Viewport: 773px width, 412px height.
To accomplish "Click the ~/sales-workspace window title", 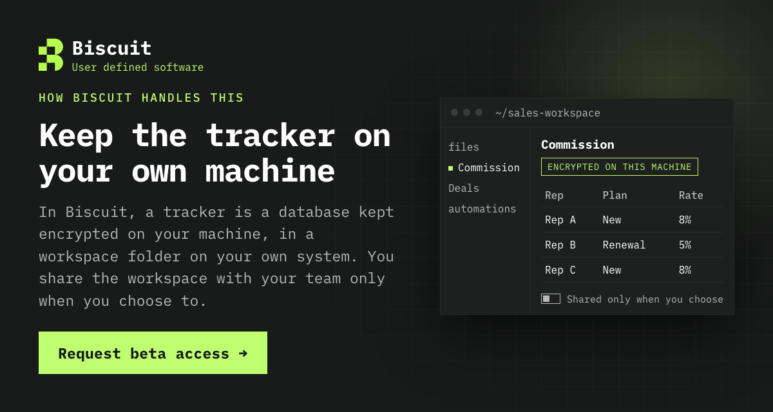I will pyautogui.click(x=548, y=113).
